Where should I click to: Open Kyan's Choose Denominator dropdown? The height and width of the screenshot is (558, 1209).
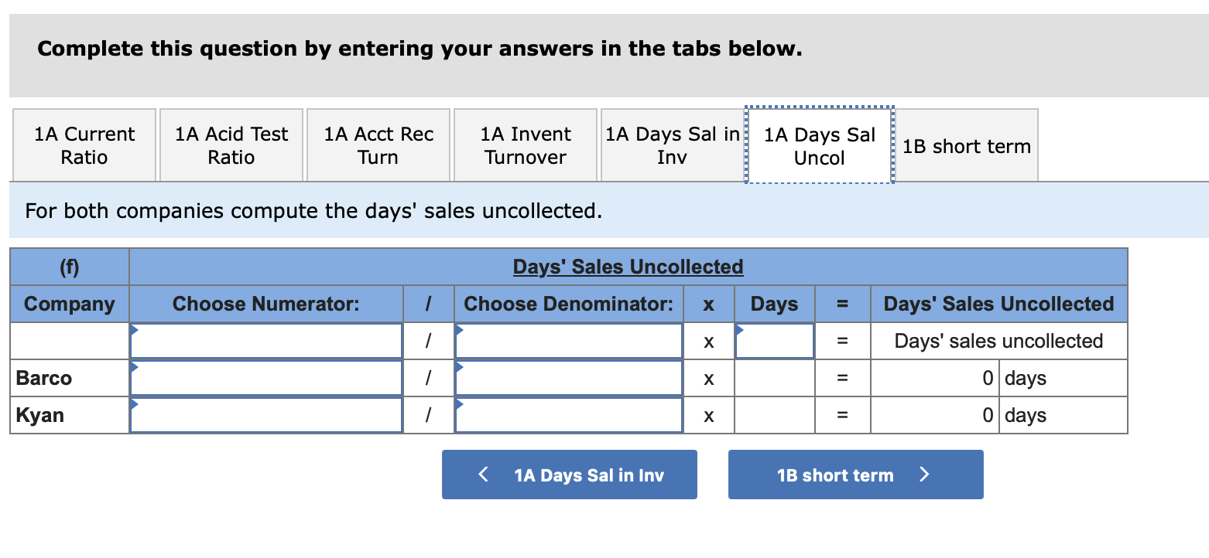click(569, 415)
